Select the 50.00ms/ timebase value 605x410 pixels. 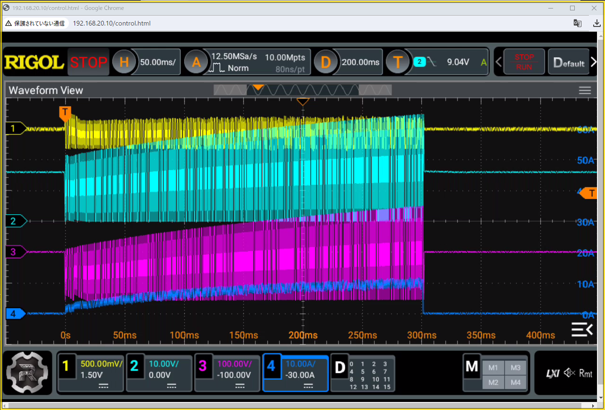click(158, 62)
